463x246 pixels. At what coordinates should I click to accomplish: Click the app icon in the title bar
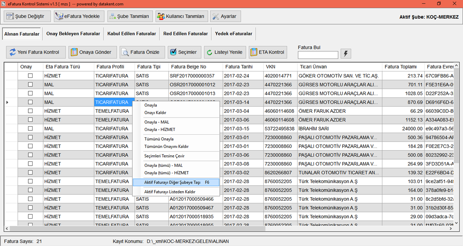[x=3, y=4]
